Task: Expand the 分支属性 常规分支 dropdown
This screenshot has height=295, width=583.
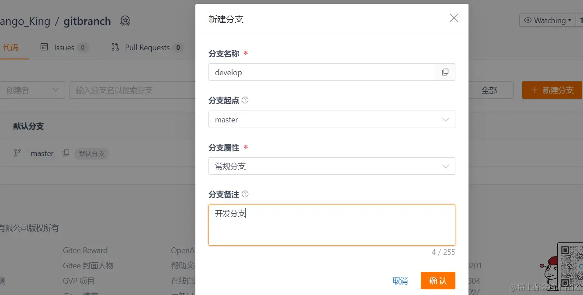Action: coord(332,166)
